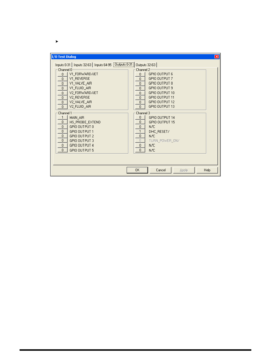
Task: Toggle the V1_FLUID_AIR output button
Action: (62, 88)
